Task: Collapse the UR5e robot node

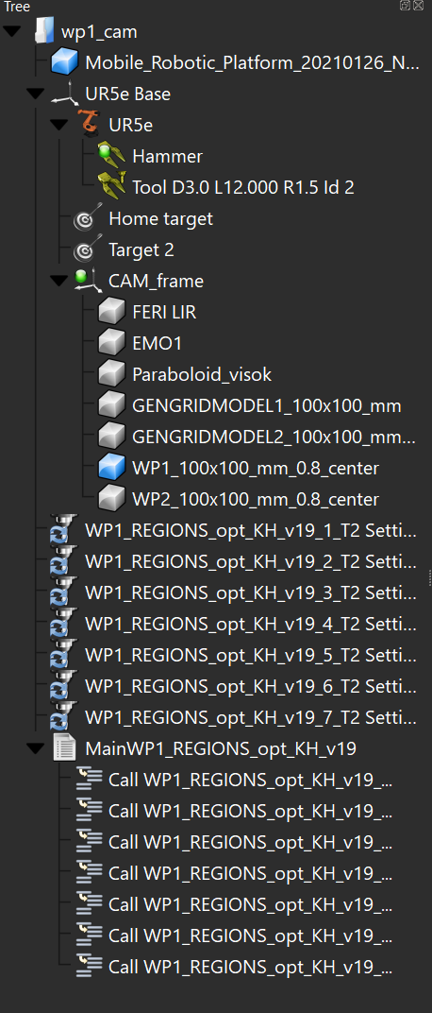Action: tap(59, 126)
